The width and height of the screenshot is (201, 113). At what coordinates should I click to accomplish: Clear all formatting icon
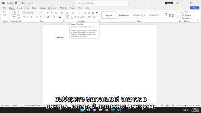point(62,13)
